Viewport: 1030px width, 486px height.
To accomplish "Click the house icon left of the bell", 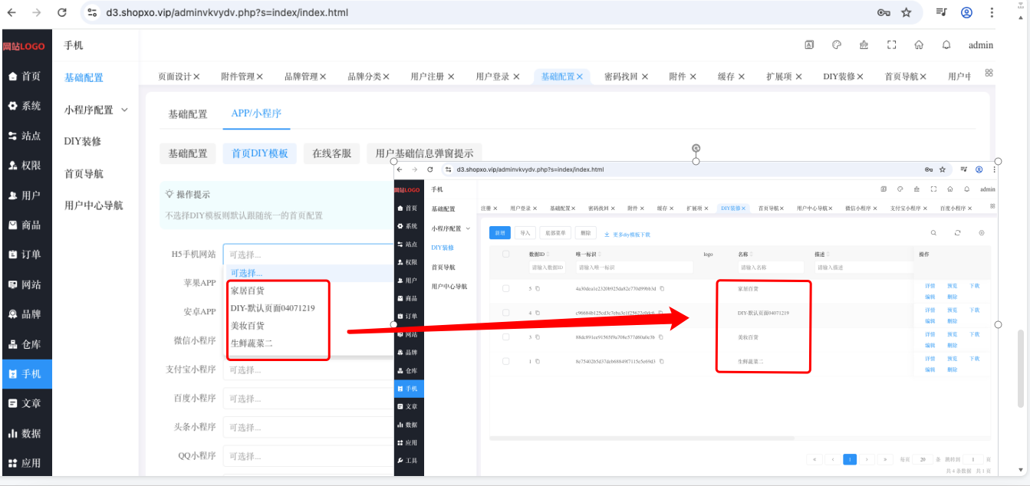I will tap(919, 45).
